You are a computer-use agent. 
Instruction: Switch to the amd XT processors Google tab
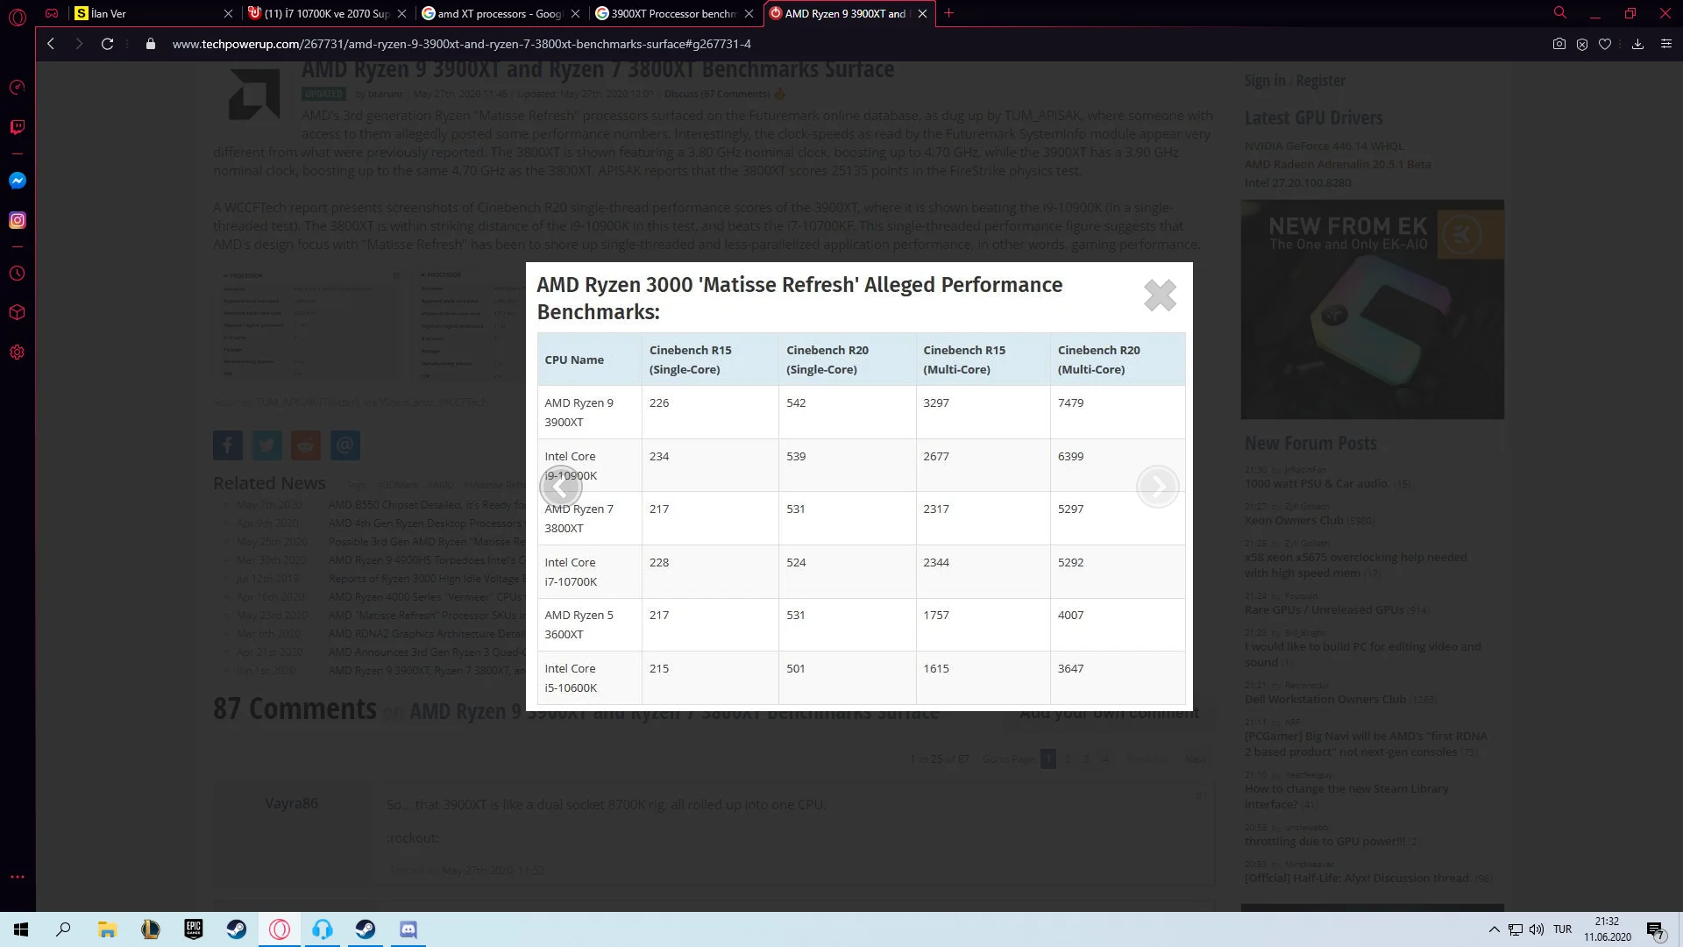tap(498, 13)
